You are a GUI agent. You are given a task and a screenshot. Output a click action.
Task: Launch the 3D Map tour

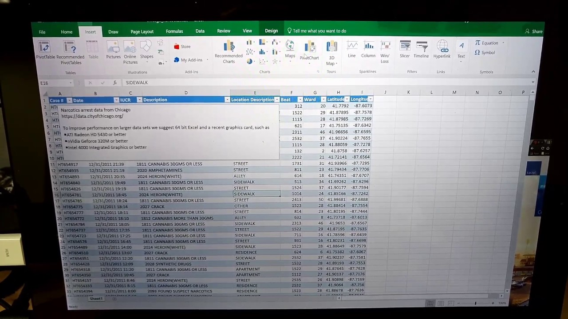coord(331,53)
